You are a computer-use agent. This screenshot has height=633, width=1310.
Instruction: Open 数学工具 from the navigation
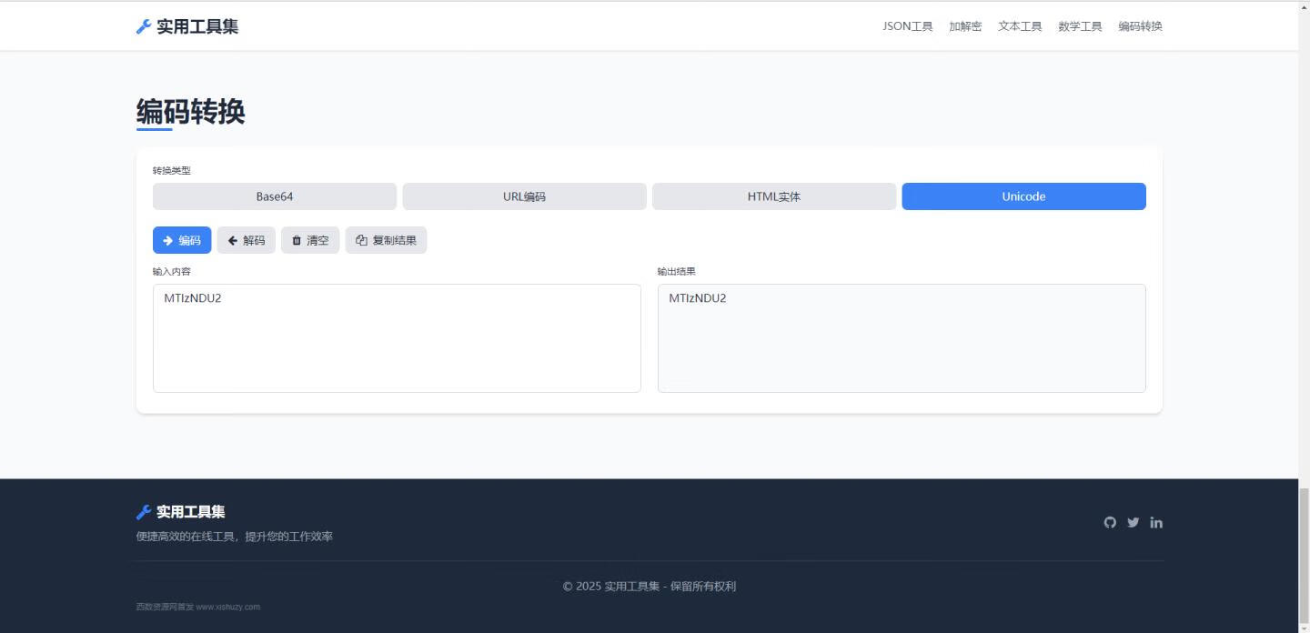(1079, 26)
